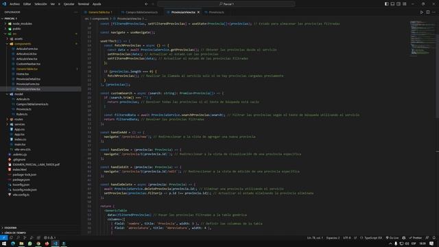Go back with the navigation arrow
Screen dimensions: 439x247
point(146,4)
